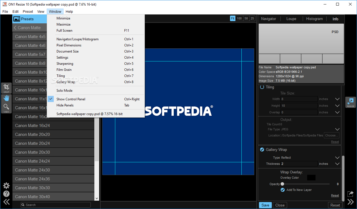This screenshot has width=357, height=209.
Task: Open File Type JPEG dropdown
Action: tap(337, 129)
